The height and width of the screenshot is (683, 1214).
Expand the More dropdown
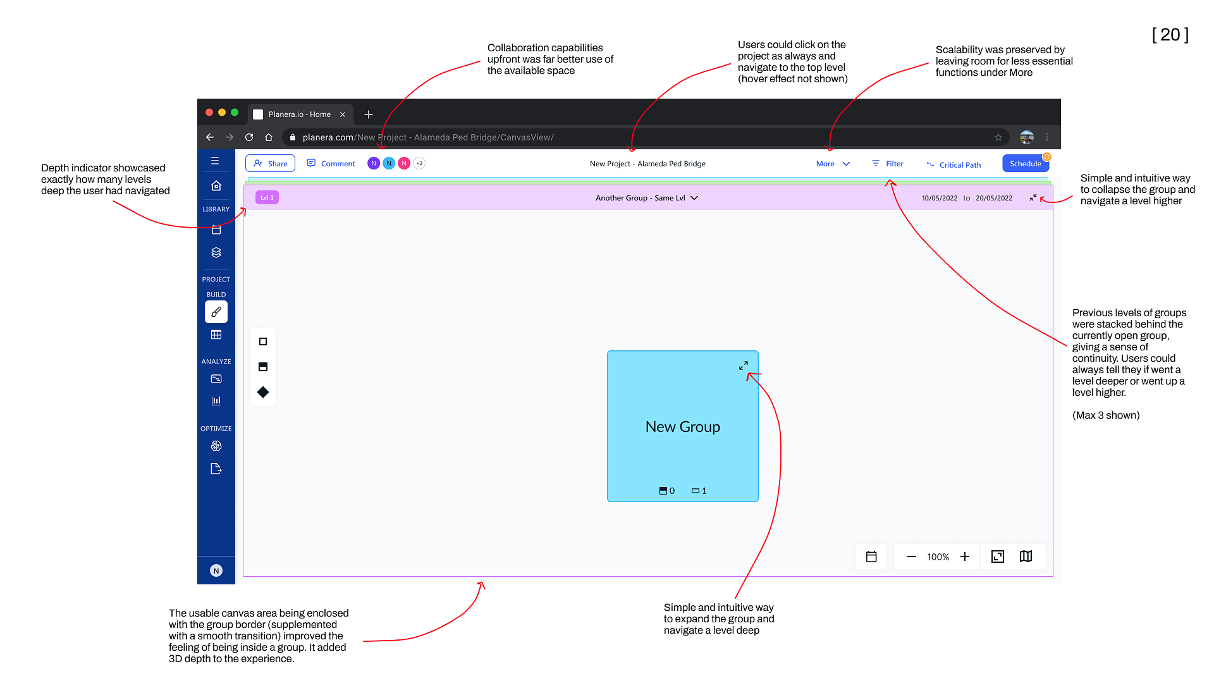pyautogui.click(x=833, y=163)
